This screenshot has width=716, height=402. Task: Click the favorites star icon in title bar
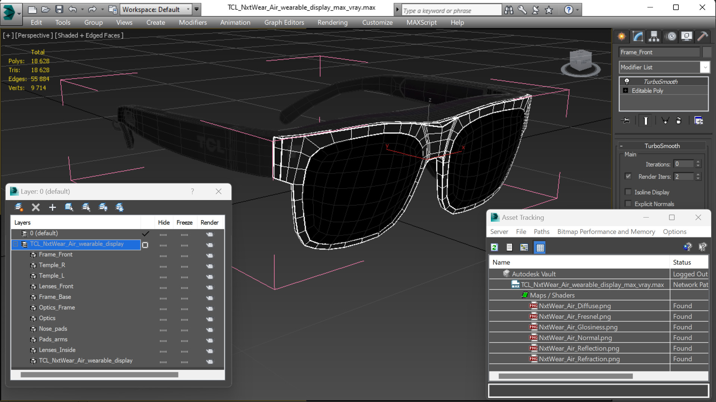click(549, 10)
